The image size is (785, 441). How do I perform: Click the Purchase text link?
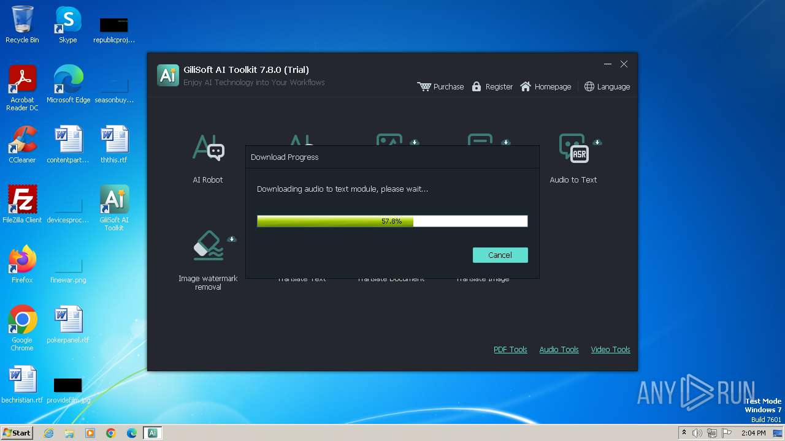[x=448, y=87]
